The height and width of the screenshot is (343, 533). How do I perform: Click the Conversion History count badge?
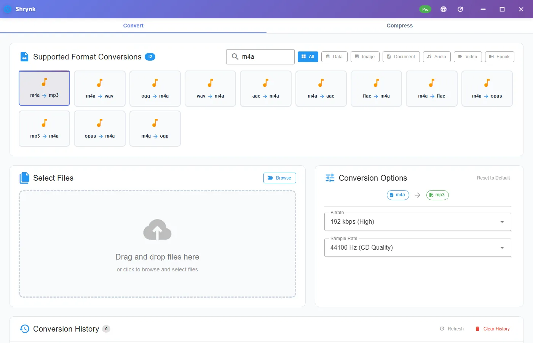106,329
